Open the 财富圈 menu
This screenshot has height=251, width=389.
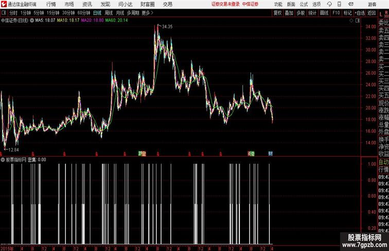[147, 4]
